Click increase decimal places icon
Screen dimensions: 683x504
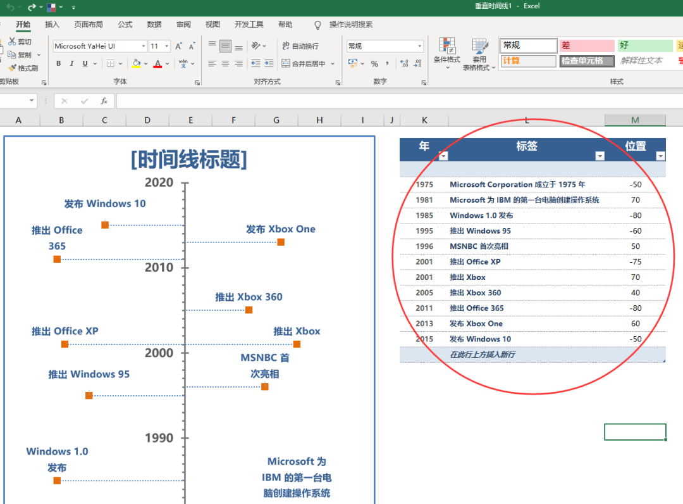tap(404, 64)
